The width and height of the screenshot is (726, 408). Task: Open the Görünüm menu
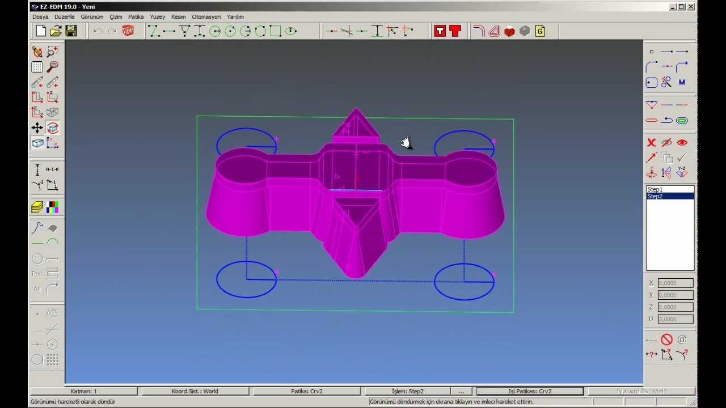click(92, 17)
